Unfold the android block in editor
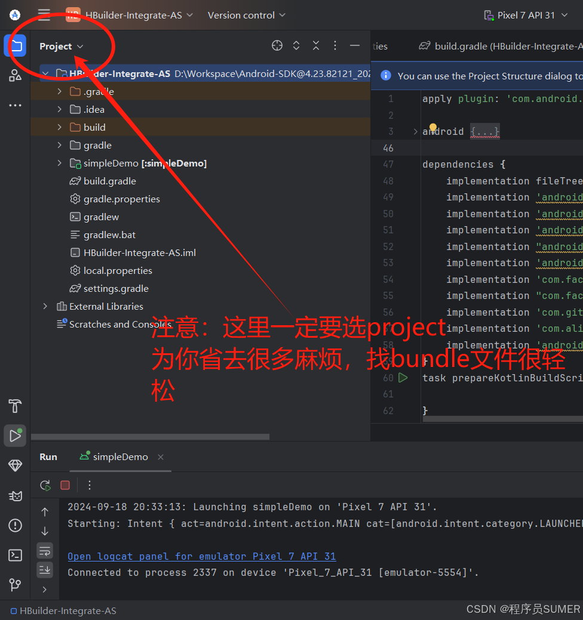Screen dimensions: 583x620 pos(415,131)
